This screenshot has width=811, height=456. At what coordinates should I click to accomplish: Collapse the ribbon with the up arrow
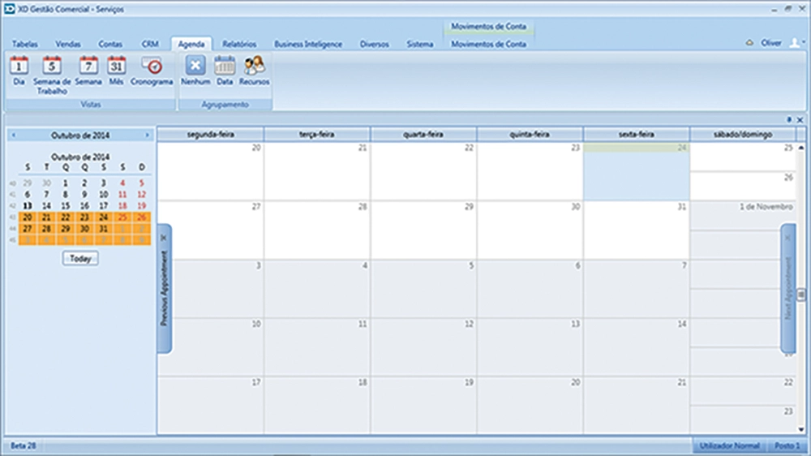point(750,43)
